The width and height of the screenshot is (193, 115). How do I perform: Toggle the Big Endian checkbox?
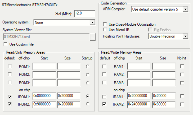click(150, 30)
